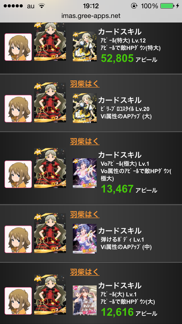Open 羽柴はく link above the 13,467 appeal row

(x=85, y=141)
